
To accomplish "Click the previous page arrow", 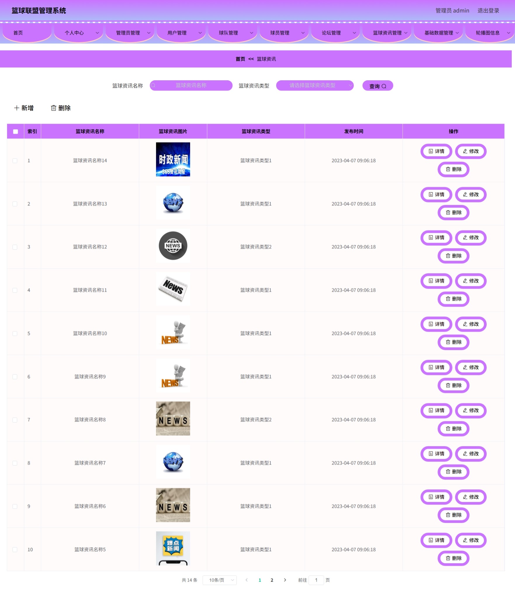I will point(247,580).
